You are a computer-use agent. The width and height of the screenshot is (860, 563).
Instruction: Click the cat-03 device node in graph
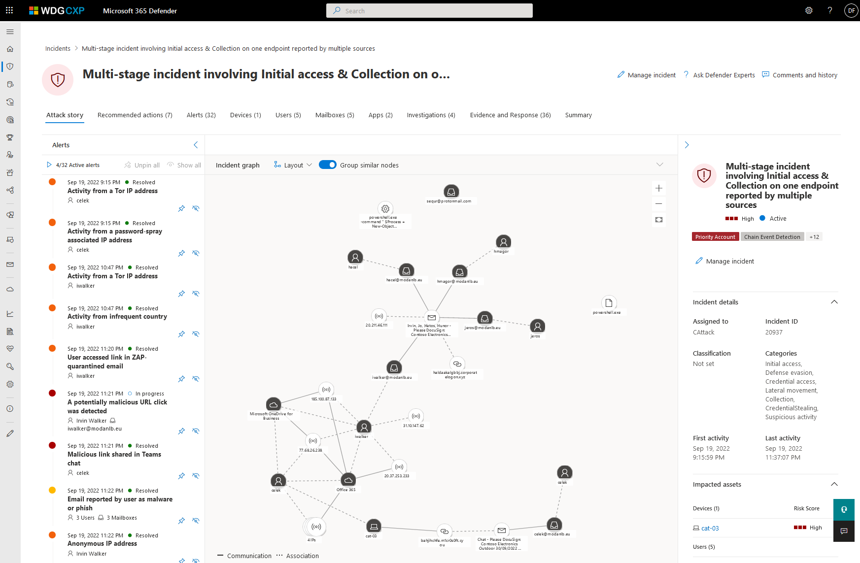374,526
